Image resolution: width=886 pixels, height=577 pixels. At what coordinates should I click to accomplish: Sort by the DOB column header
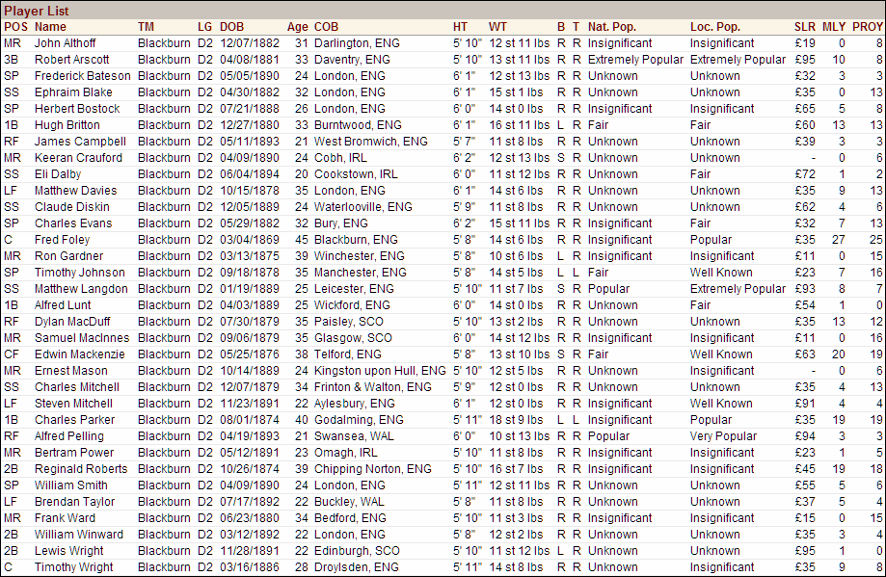tap(231, 27)
